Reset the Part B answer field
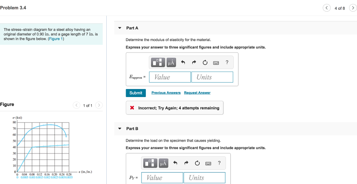Viewport: 357px width, 184px height. click(x=197, y=163)
